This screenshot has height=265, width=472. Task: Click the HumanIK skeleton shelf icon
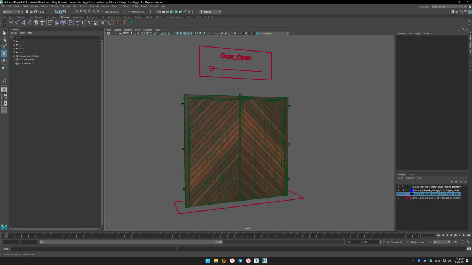click(42, 22)
